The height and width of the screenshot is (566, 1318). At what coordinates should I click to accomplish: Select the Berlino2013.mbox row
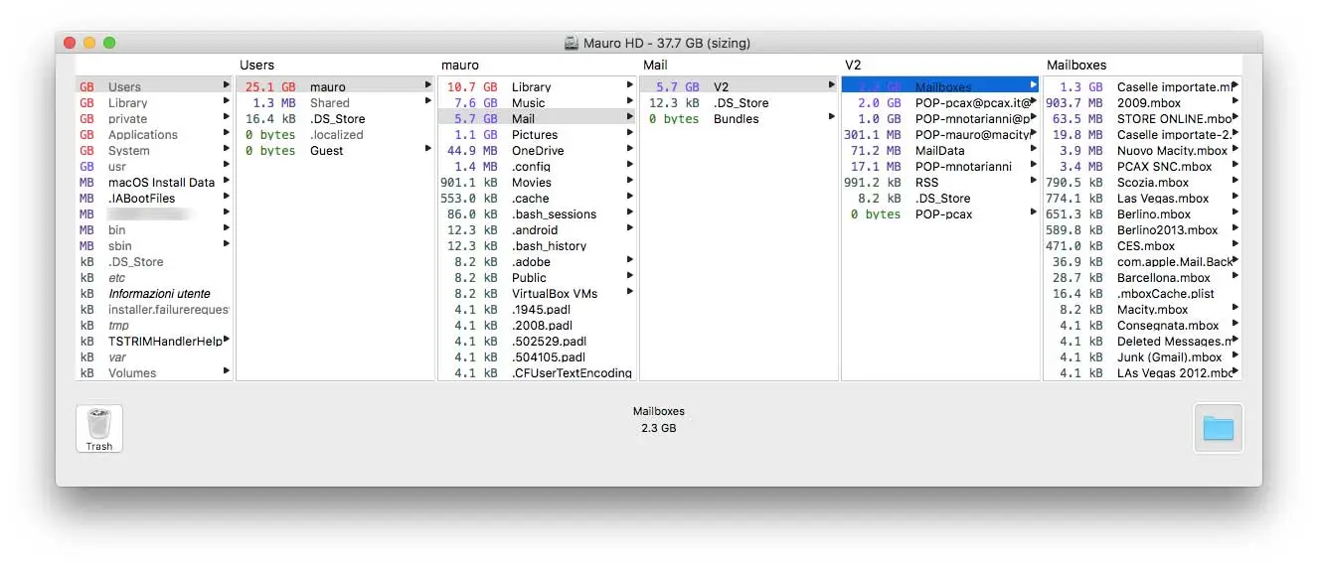pos(1142,230)
